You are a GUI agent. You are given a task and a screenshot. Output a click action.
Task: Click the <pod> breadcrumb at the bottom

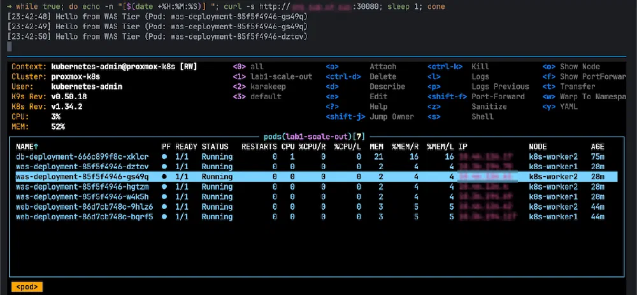[27, 287]
